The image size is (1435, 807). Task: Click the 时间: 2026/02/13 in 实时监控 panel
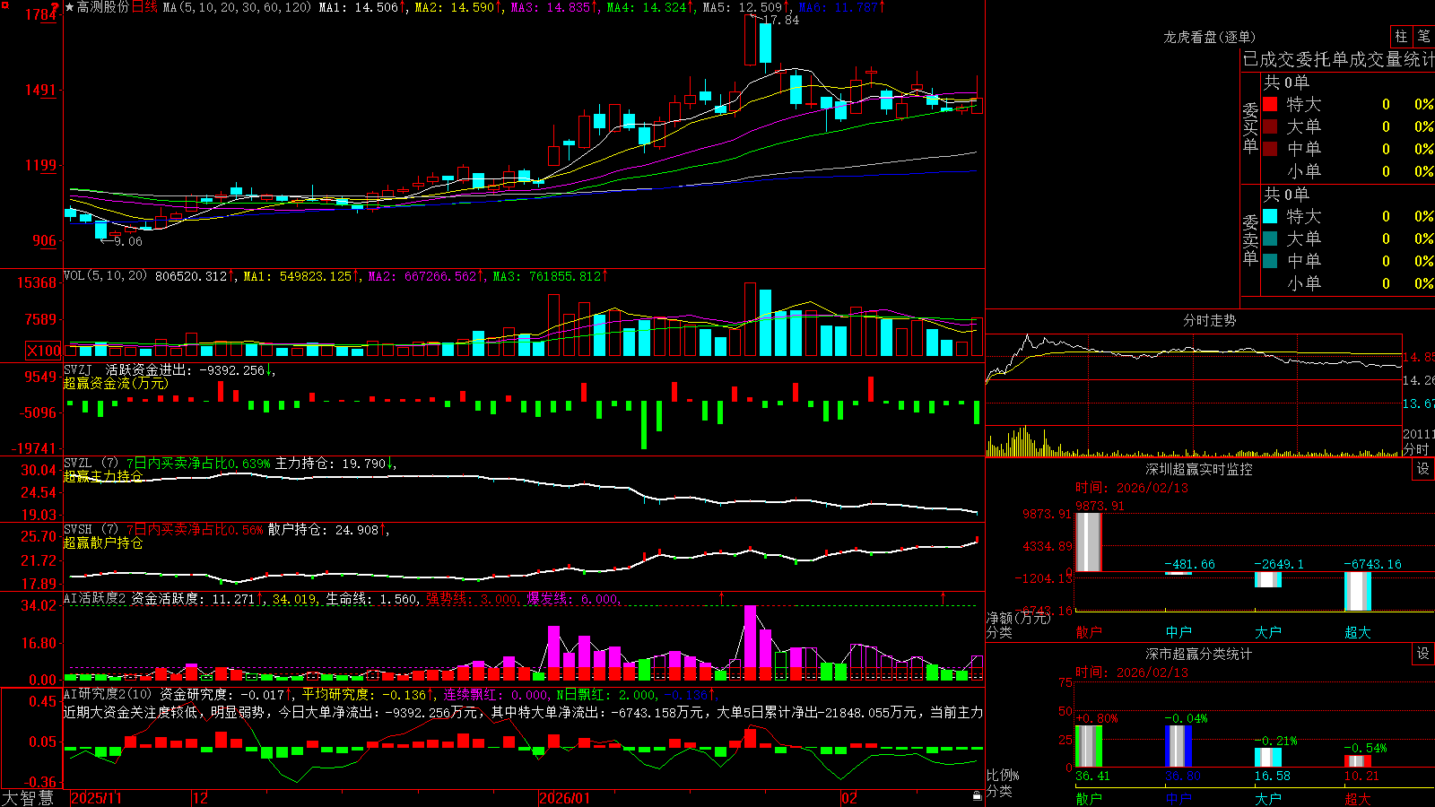point(1132,488)
